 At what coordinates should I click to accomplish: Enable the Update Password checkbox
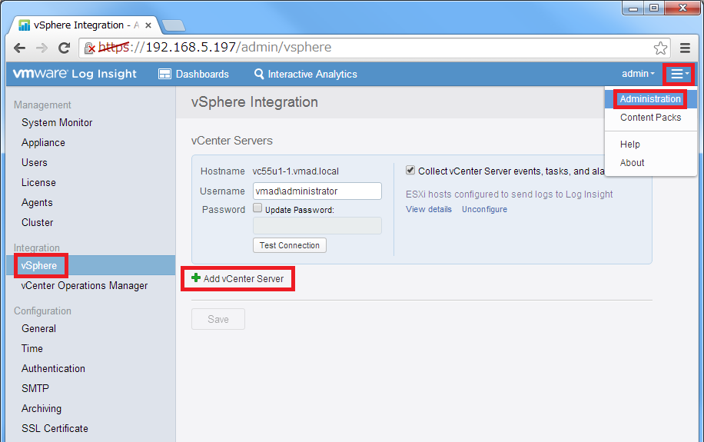click(257, 208)
